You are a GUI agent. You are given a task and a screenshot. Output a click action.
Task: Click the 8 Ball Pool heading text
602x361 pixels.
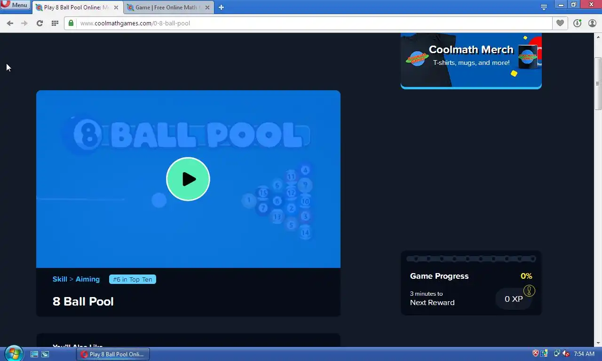pos(83,301)
